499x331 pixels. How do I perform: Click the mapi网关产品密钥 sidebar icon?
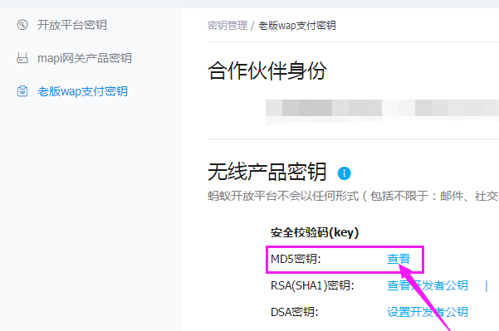pyautogui.click(x=22, y=58)
